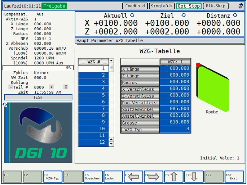
Task: Click the F4 softkey
Action: (x=73, y=176)
